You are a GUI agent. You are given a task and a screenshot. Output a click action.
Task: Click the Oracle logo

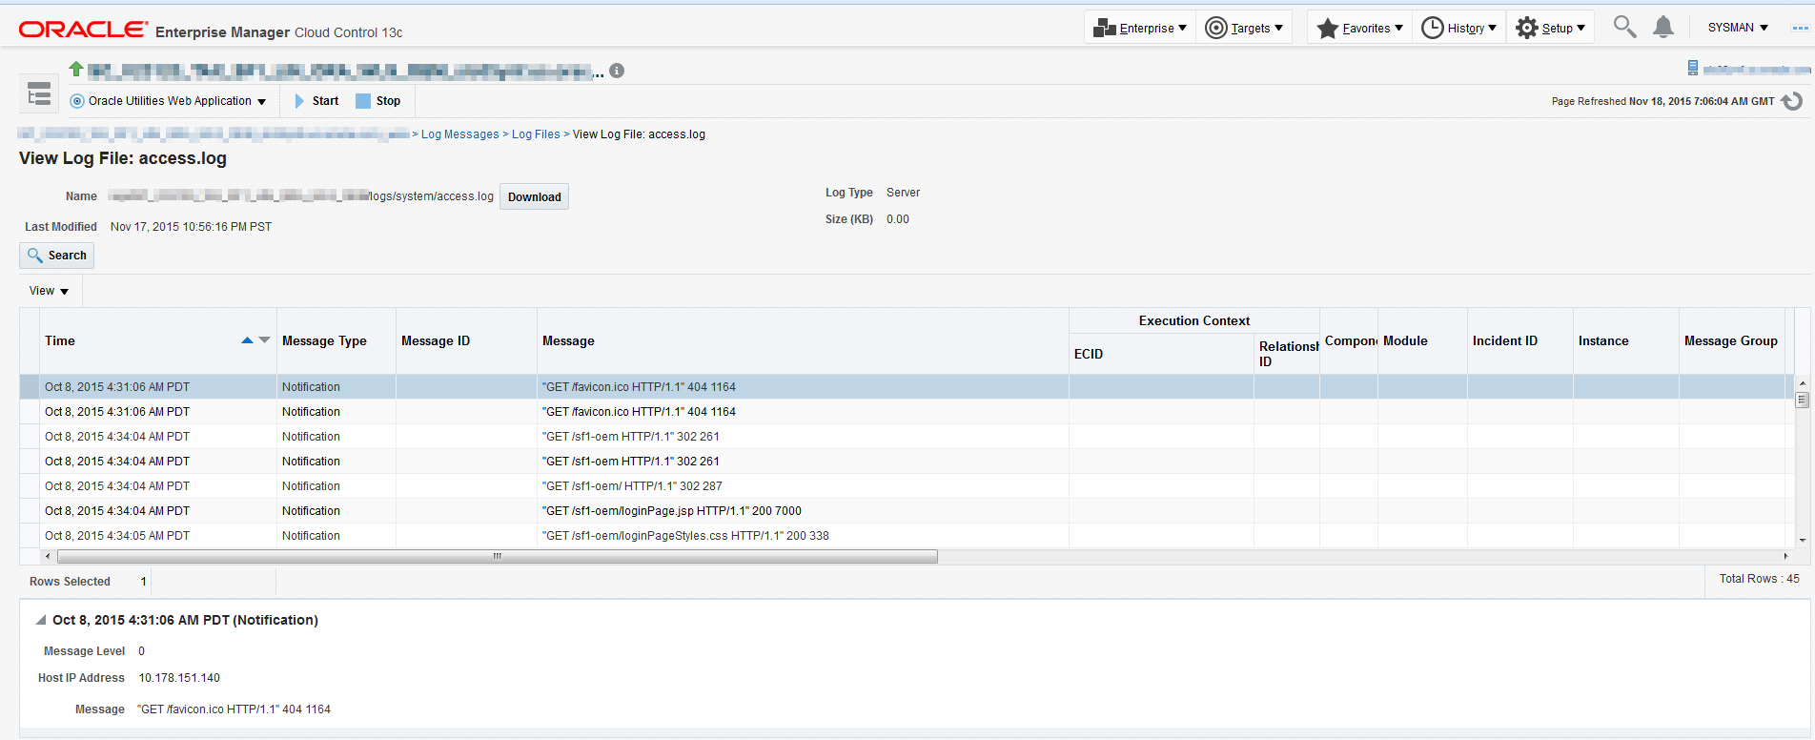(83, 30)
